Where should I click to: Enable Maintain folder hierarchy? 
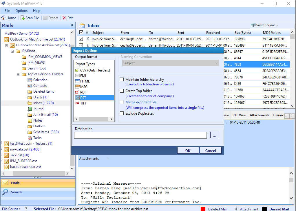(x=122, y=80)
